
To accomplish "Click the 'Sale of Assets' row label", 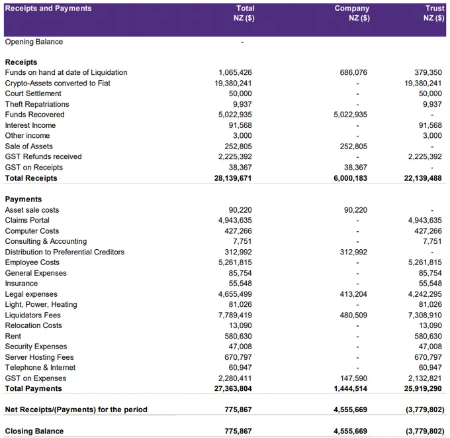I will coord(28,146).
